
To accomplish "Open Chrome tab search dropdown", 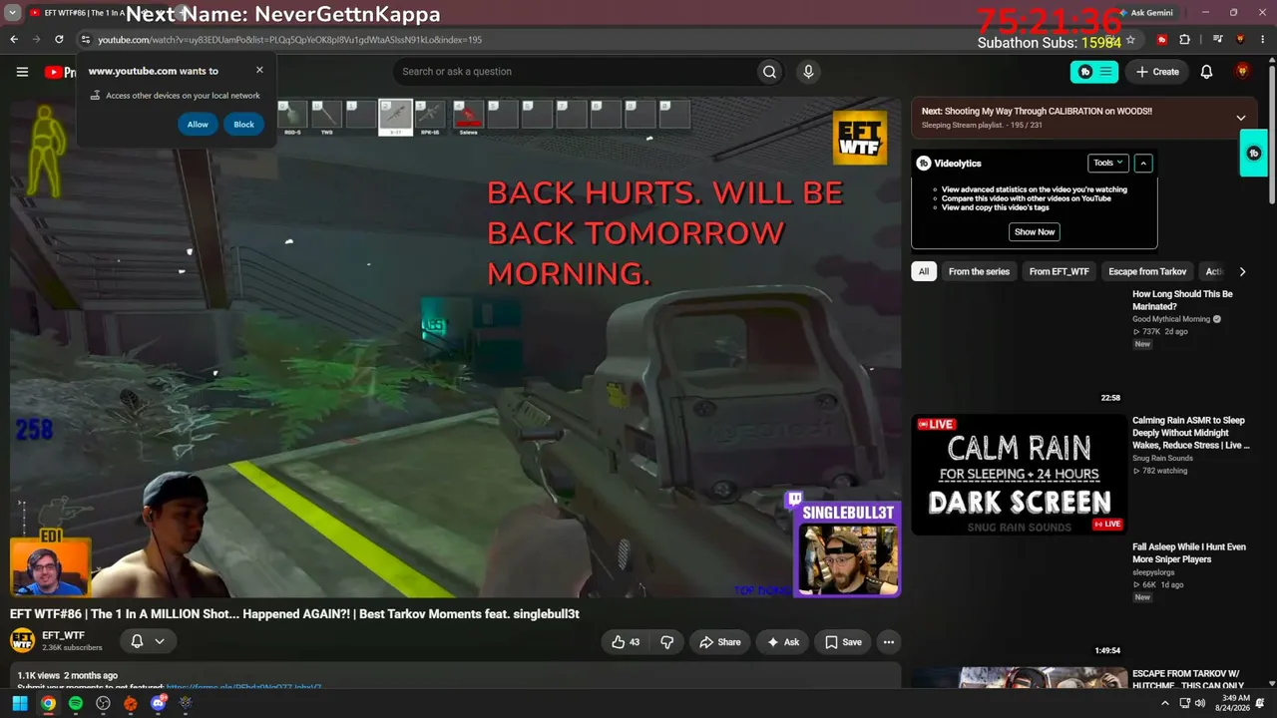I will (13, 13).
